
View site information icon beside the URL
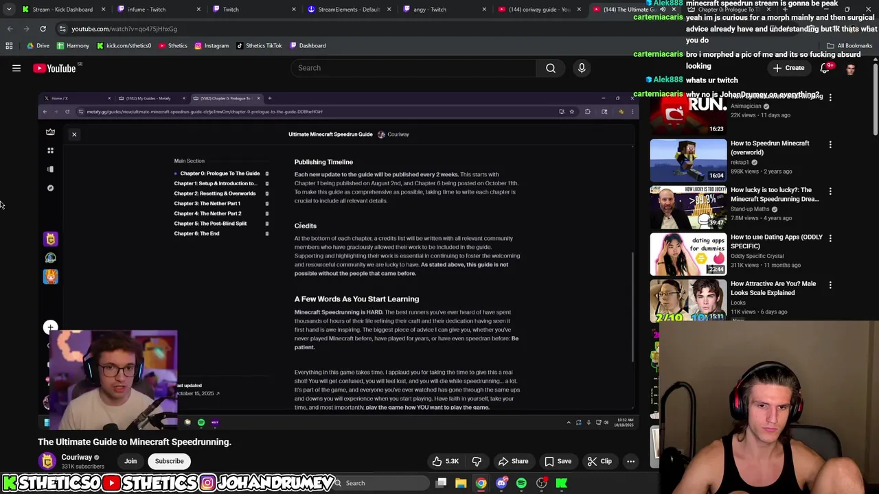click(x=62, y=29)
